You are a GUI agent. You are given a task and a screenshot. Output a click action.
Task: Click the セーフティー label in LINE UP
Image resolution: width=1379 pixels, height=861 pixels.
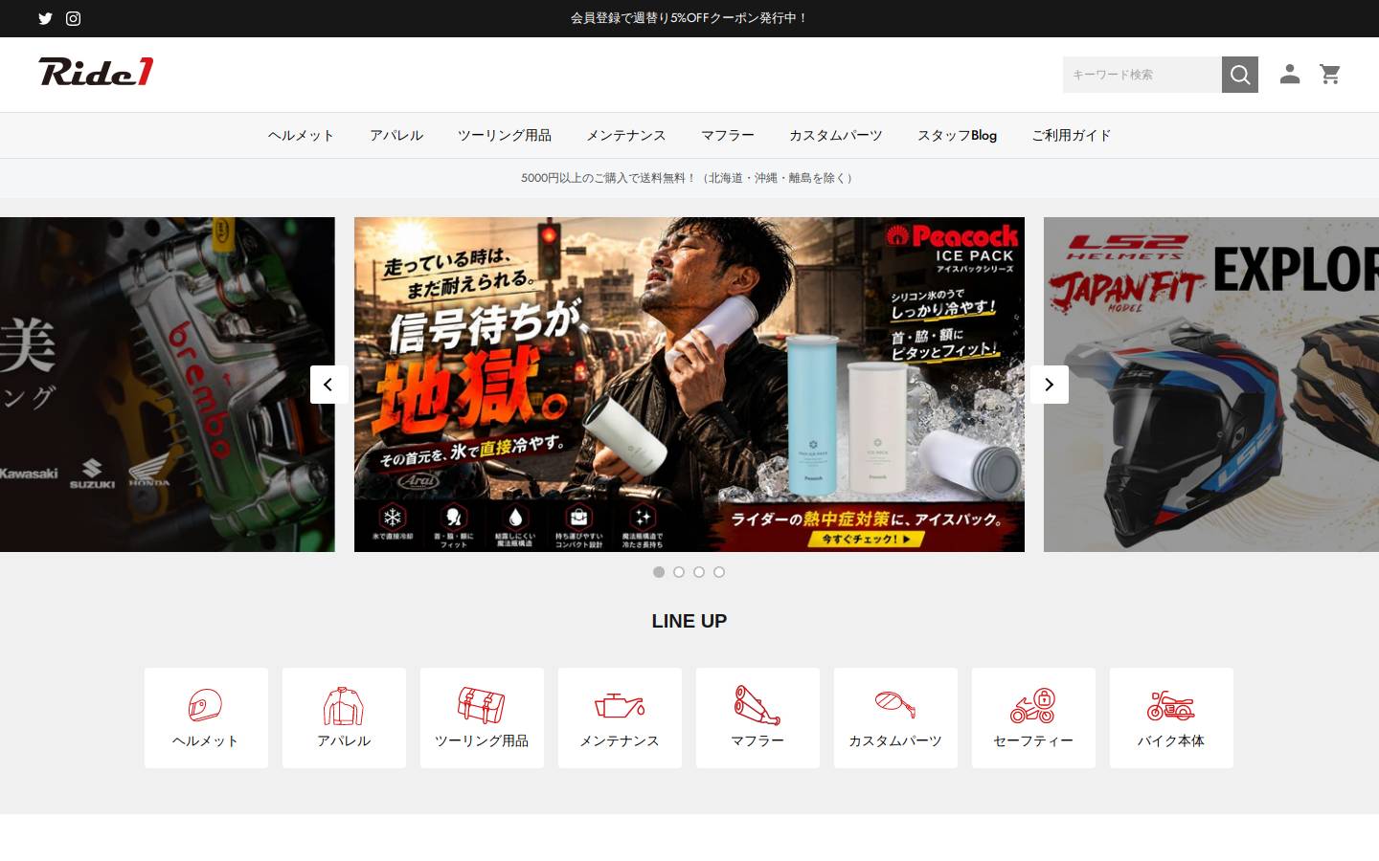(x=1032, y=741)
